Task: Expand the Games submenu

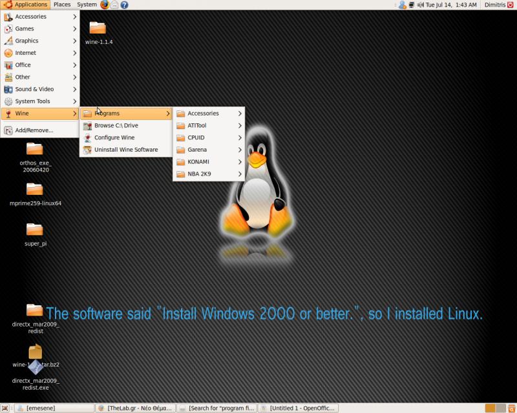Action: [40, 28]
